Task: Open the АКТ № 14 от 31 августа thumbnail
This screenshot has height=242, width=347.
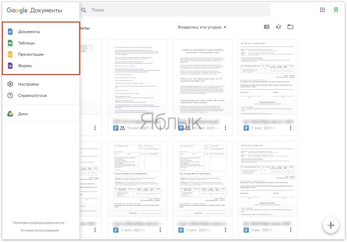Action: [267, 77]
